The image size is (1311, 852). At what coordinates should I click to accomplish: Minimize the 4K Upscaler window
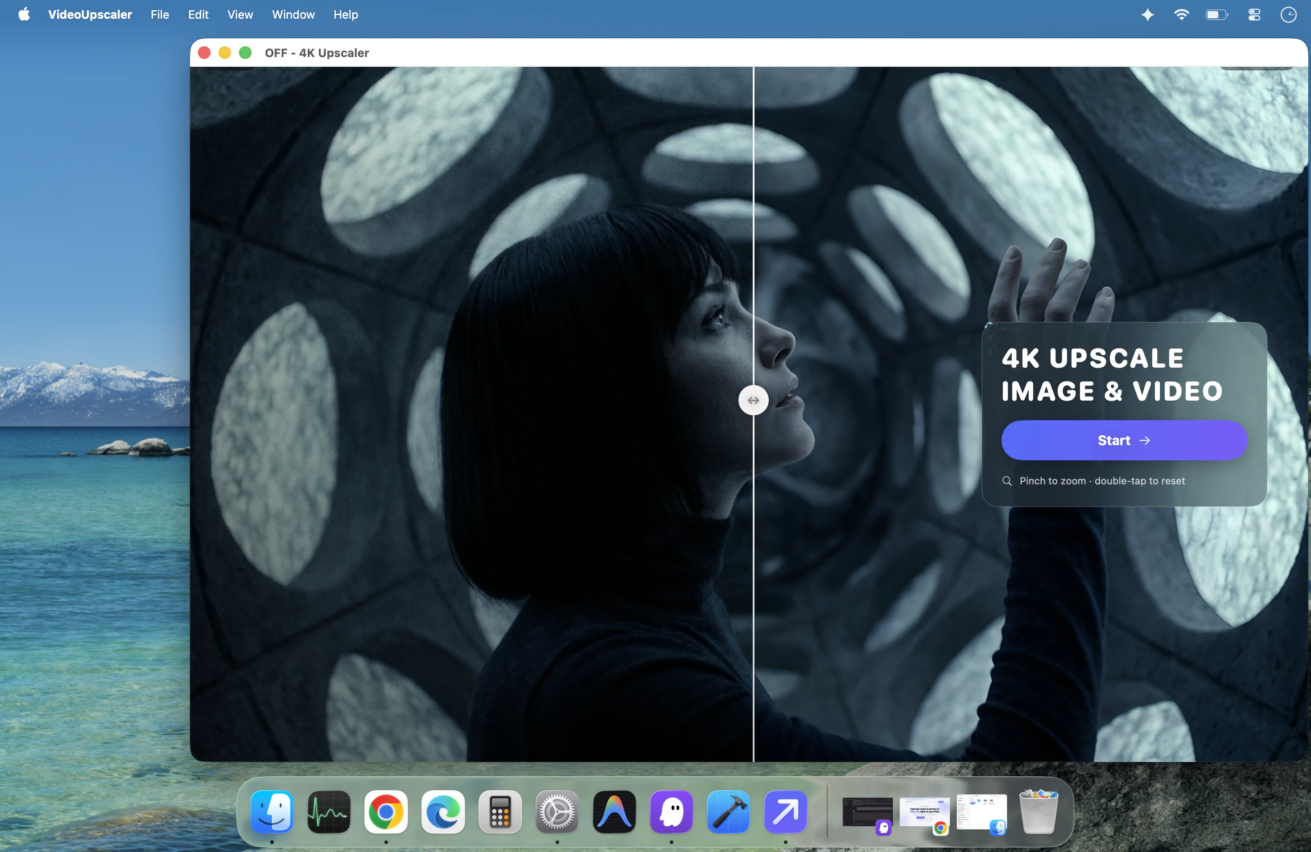click(225, 53)
